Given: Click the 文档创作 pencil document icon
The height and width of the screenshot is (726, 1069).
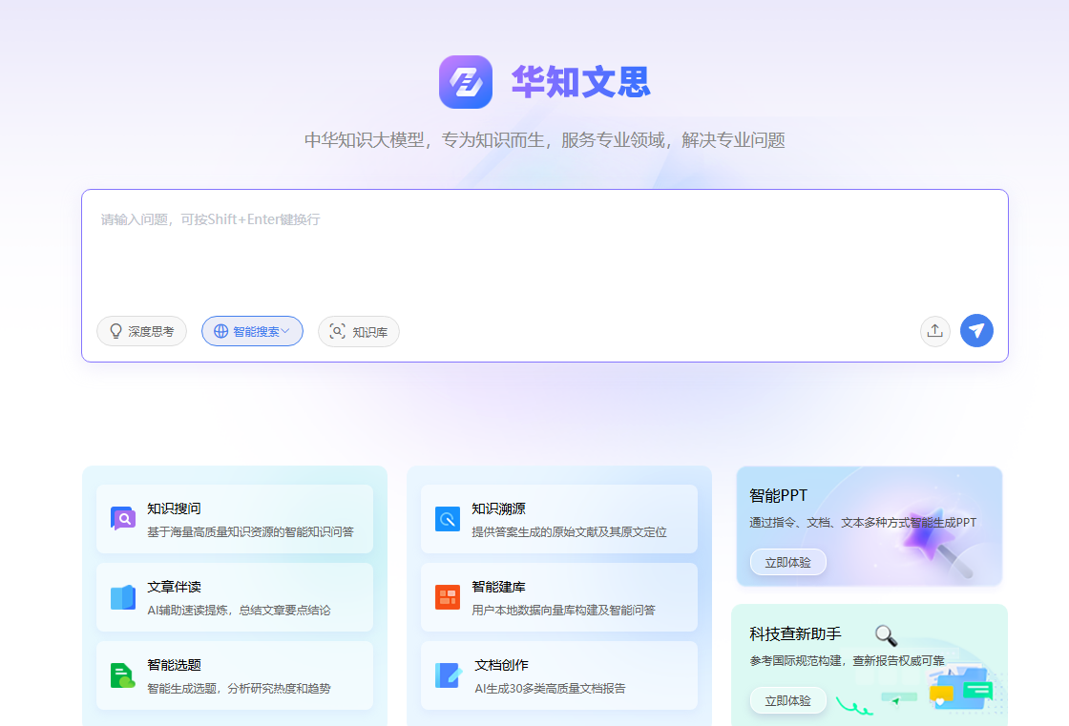Looking at the screenshot, I should click(448, 675).
